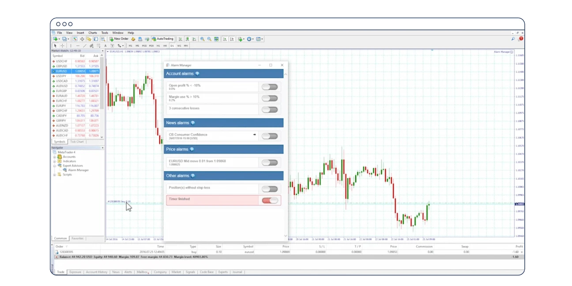Click the Tile Windows grid icon
Image resolution: width=572 pixels, height=286 pixels.
[x=216, y=39]
